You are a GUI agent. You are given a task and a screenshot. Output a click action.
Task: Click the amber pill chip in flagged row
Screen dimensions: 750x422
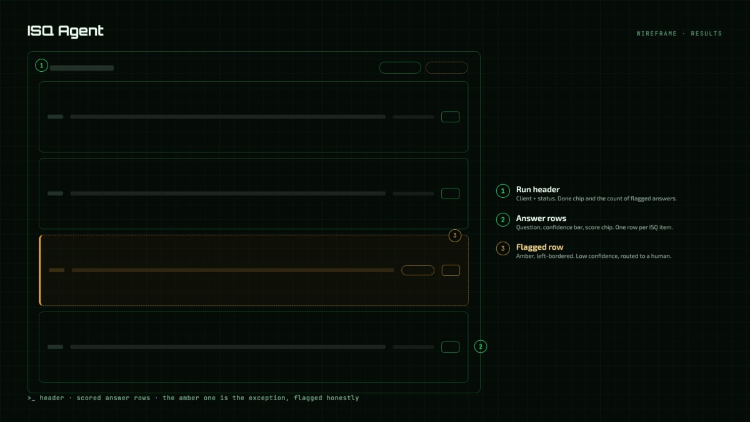tap(417, 270)
